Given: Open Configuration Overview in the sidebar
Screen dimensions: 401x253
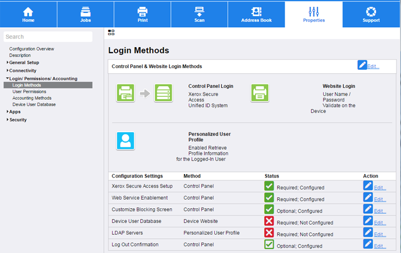Looking at the screenshot, I should (32, 49).
